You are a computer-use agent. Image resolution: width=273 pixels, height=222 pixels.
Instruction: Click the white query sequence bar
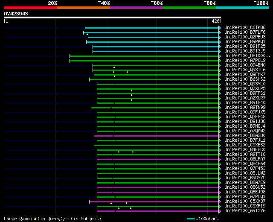point(113,18)
